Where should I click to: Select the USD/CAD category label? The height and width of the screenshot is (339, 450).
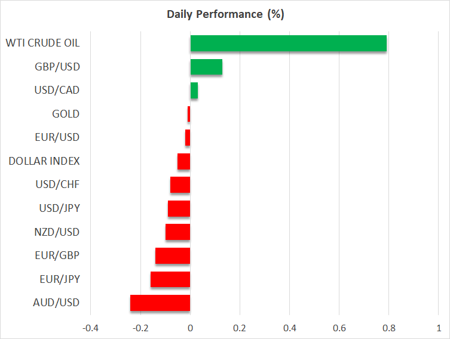[x=57, y=90]
